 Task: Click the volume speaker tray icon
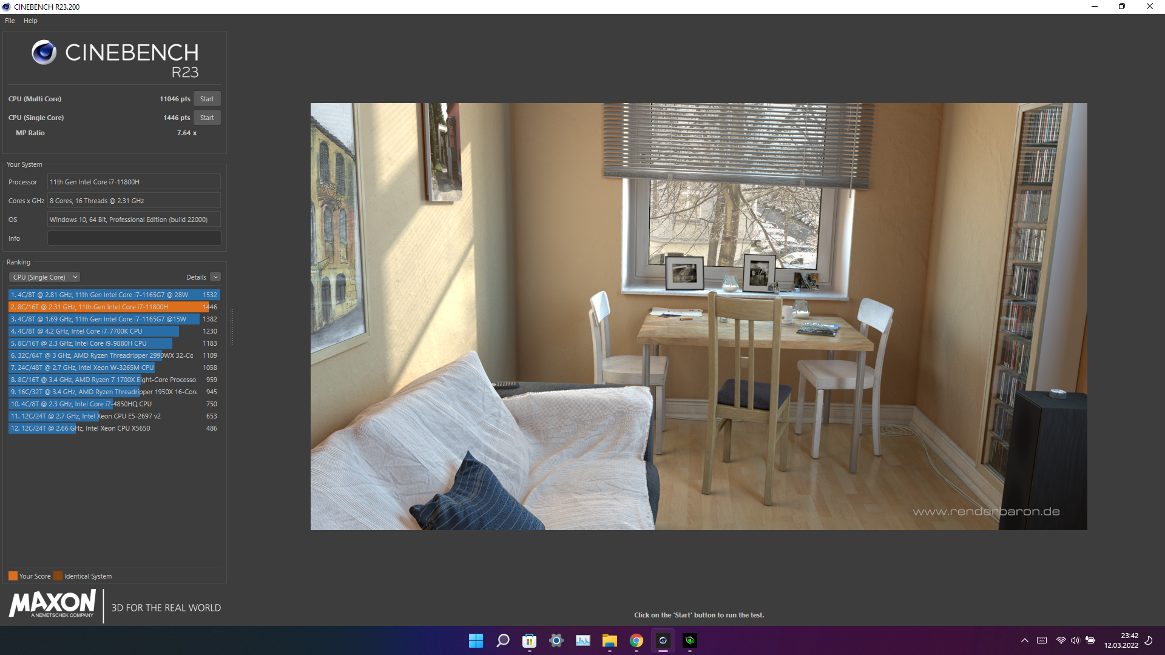click(x=1075, y=640)
